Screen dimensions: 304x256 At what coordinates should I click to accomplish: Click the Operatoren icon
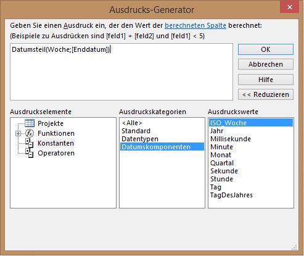(30, 153)
